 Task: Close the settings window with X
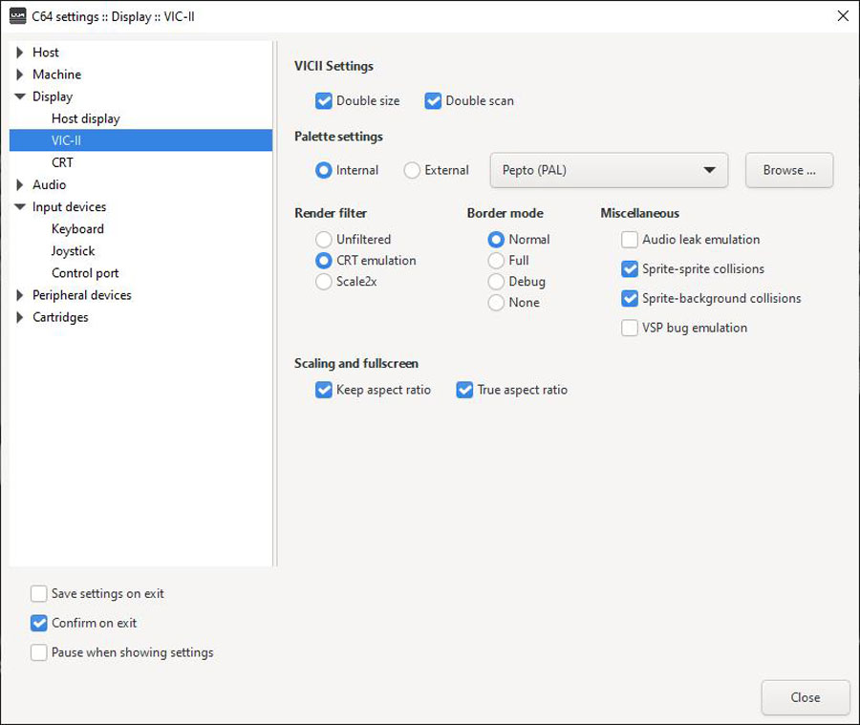[843, 16]
